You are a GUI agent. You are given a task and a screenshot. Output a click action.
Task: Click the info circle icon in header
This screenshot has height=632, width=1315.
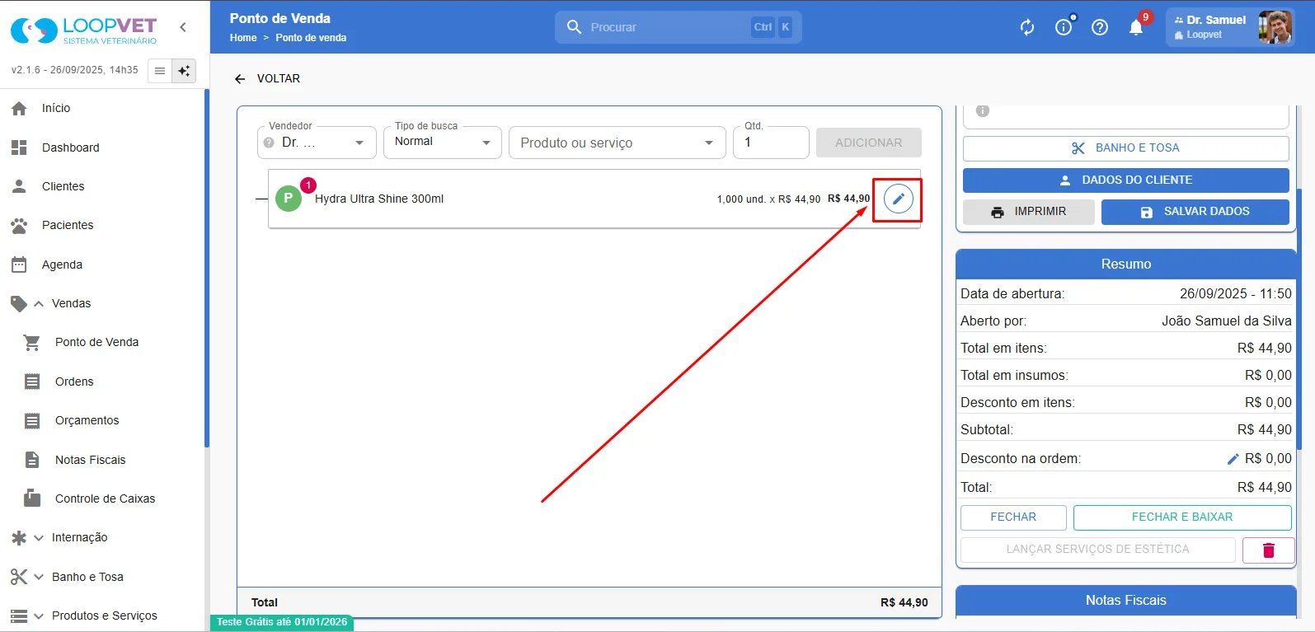1064,27
